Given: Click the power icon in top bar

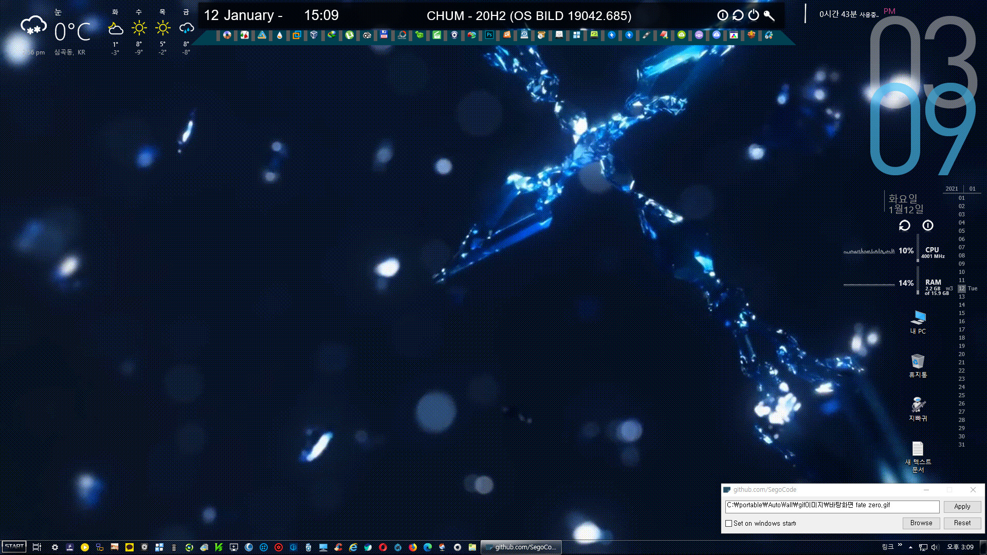Looking at the screenshot, I should 754,15.
